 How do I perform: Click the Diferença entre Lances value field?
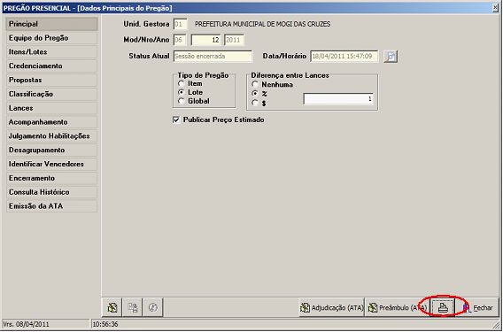338,99
